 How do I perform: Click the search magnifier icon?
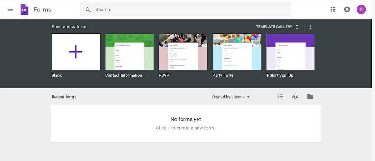88,10
